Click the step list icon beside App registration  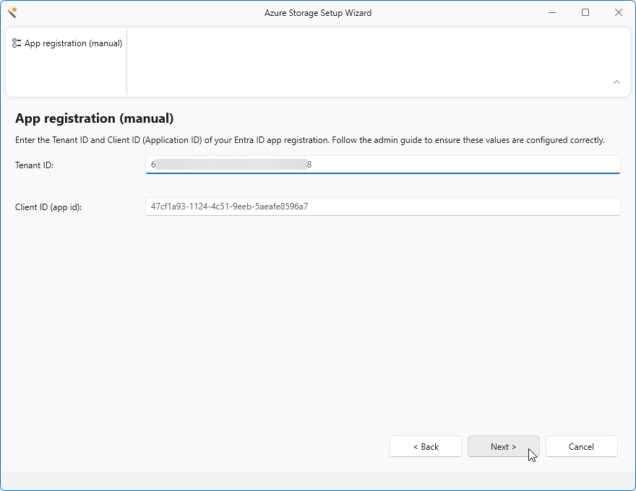coord(17,43)
